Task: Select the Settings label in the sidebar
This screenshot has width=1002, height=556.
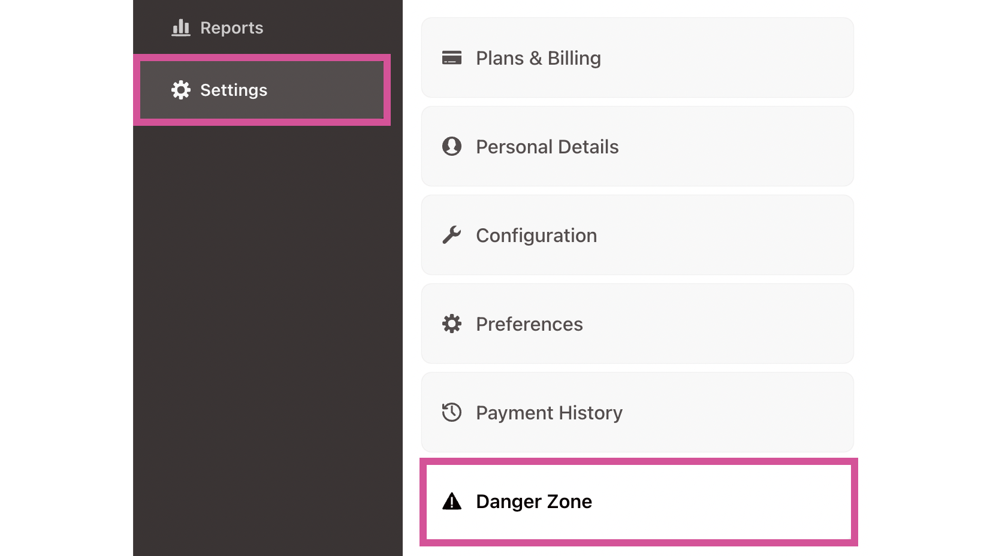Action: click(x=234, y=90)
